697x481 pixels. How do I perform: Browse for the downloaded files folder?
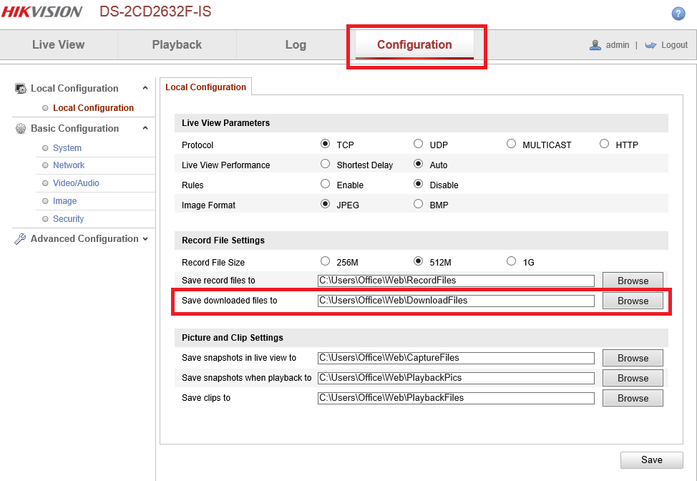(x=633, y=301)
